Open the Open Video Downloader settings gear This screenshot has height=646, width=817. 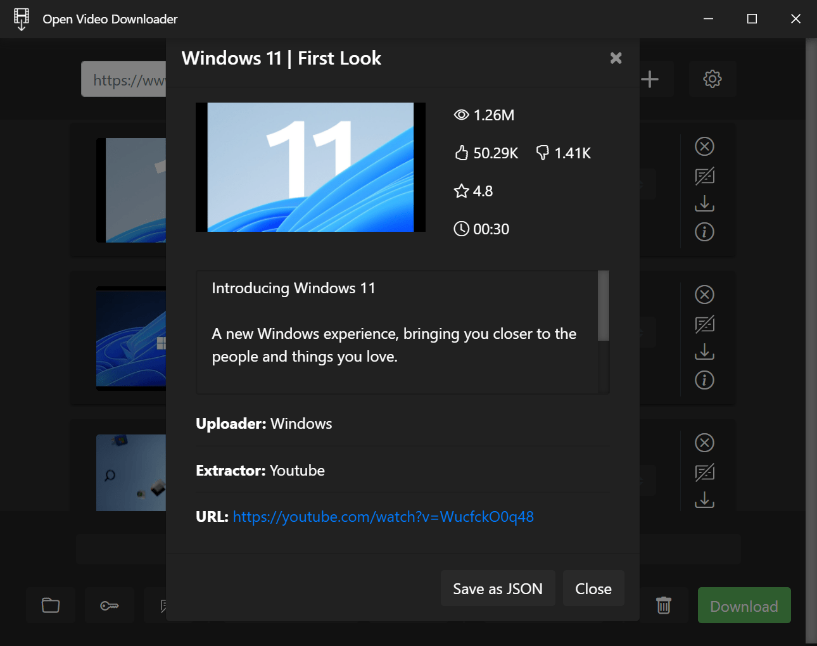tap(712, 79)
